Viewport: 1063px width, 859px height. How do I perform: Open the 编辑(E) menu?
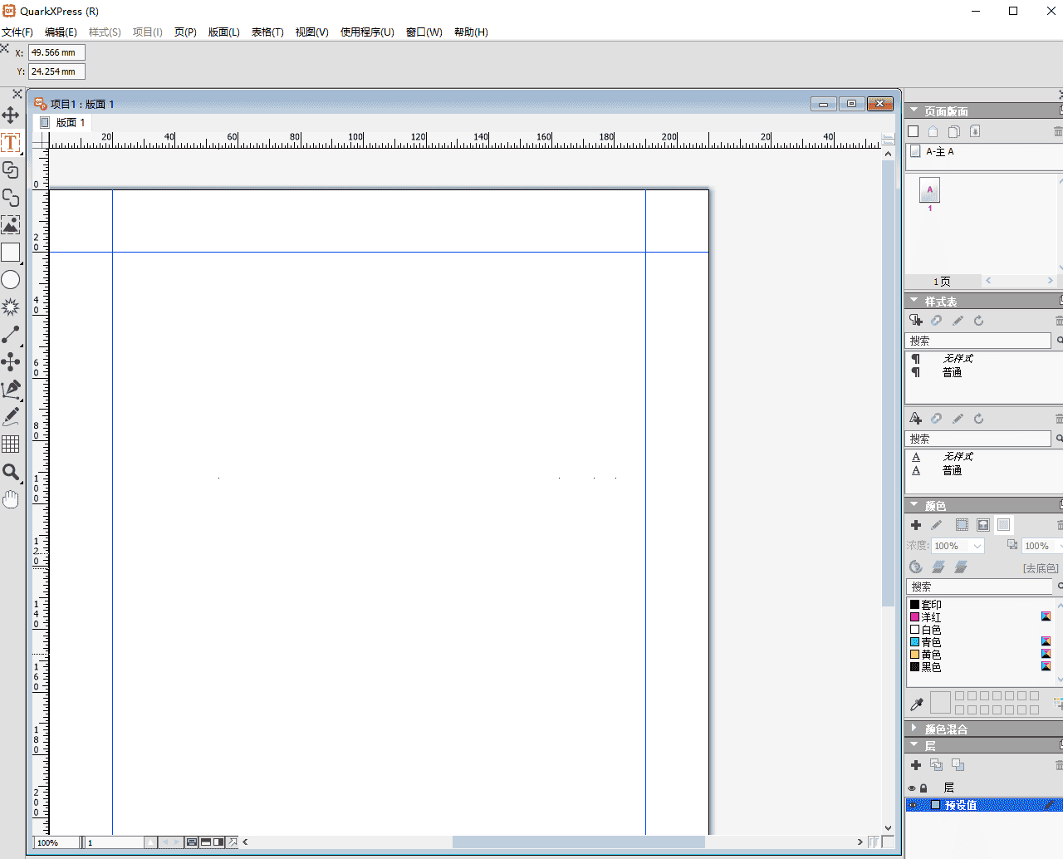pos(61,32)
